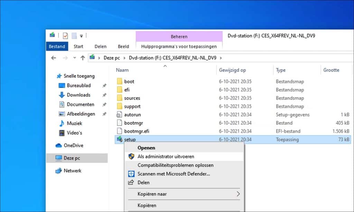Choose Scannen met Microsoft Defender
Image resolution: width=354 pixels, height=212 pixels.
(x=184, y=174)
